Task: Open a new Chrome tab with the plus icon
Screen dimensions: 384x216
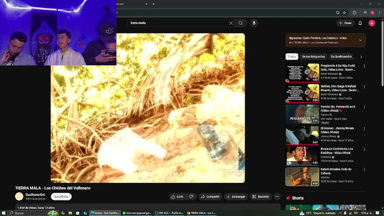Action: (154, 4)
